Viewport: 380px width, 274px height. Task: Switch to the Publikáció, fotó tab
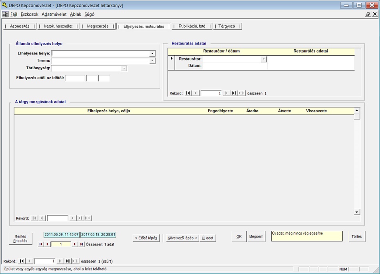pyautogui.click(x=192, y=26)
